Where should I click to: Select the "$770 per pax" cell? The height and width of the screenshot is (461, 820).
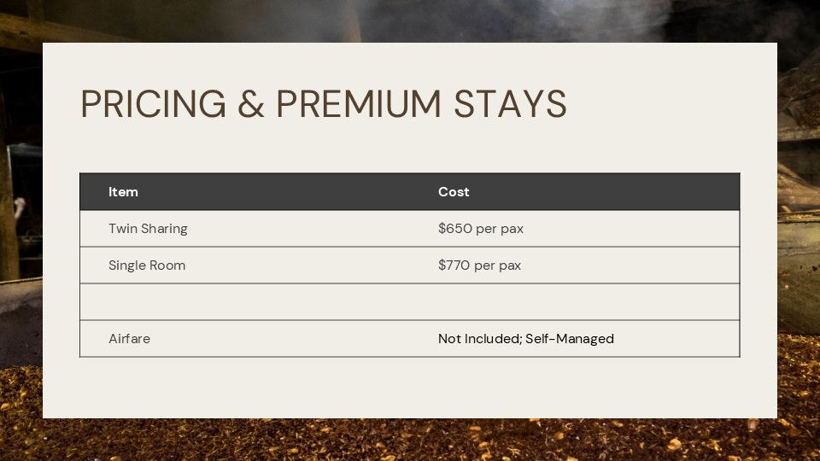(x=479, y=266)
